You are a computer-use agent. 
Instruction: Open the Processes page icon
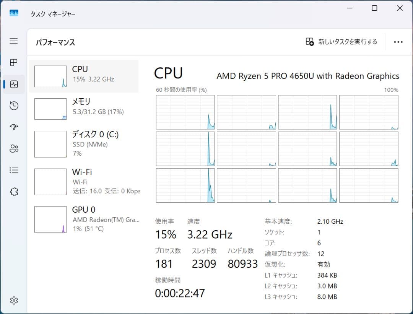click(14, 62)
